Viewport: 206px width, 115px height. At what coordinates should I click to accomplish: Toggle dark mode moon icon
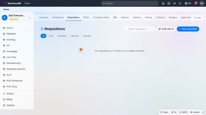coord(180,4)
